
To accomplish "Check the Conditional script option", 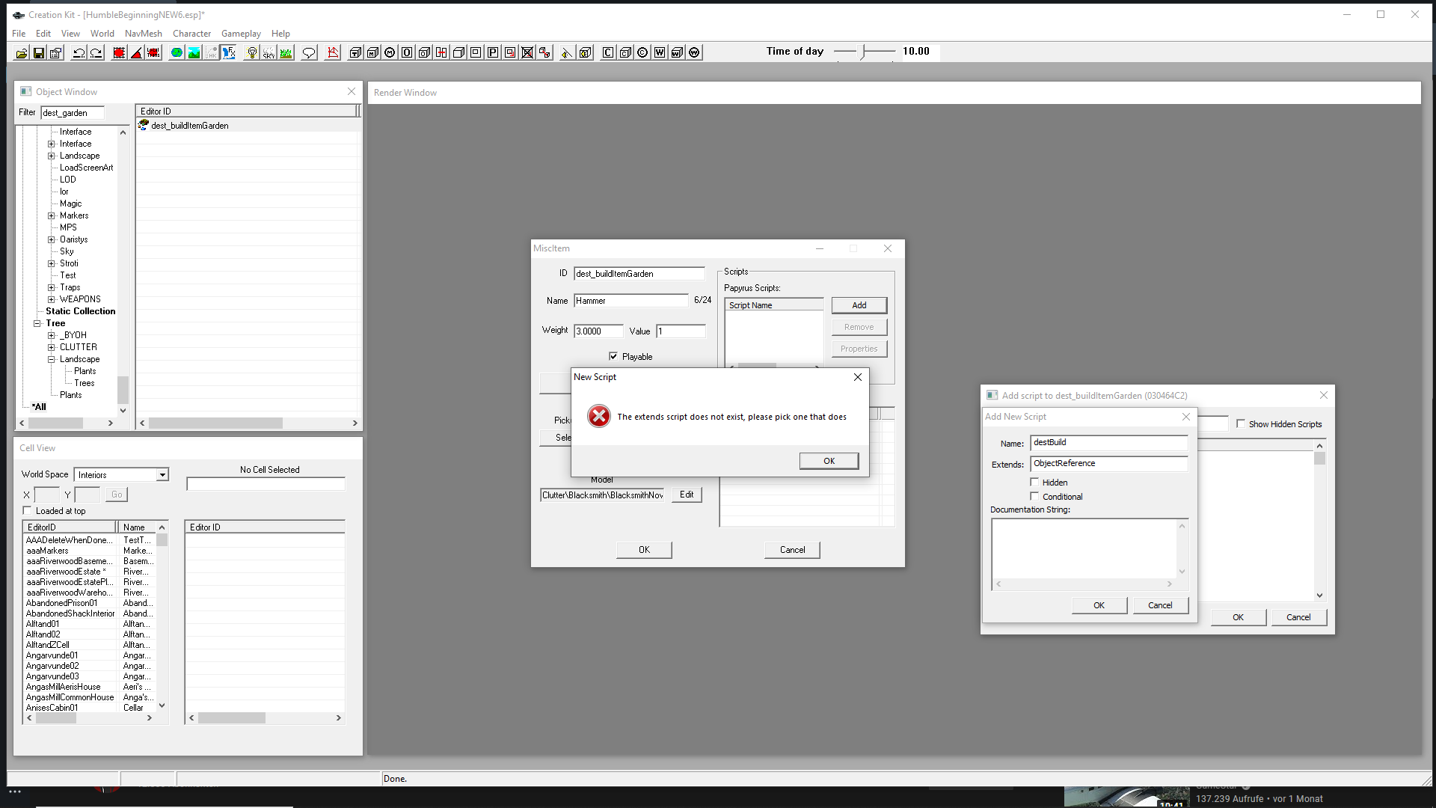I will coord(1035,496).
